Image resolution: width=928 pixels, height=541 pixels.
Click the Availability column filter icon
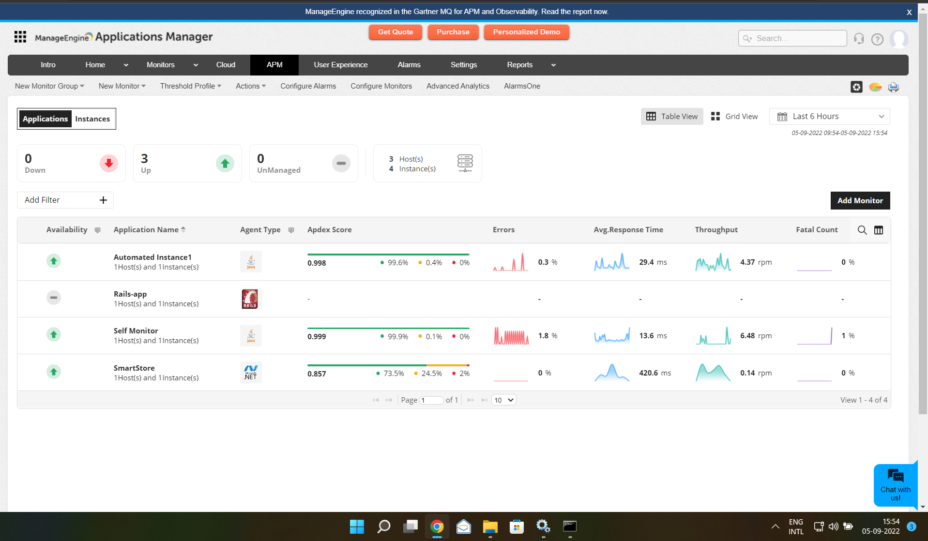coord(98,230)
